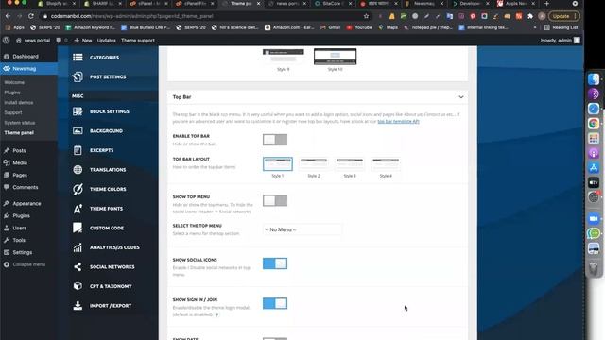Screen dimensions: 605x340
Task: Open Zoom from the dock
Action: [594, 218]
